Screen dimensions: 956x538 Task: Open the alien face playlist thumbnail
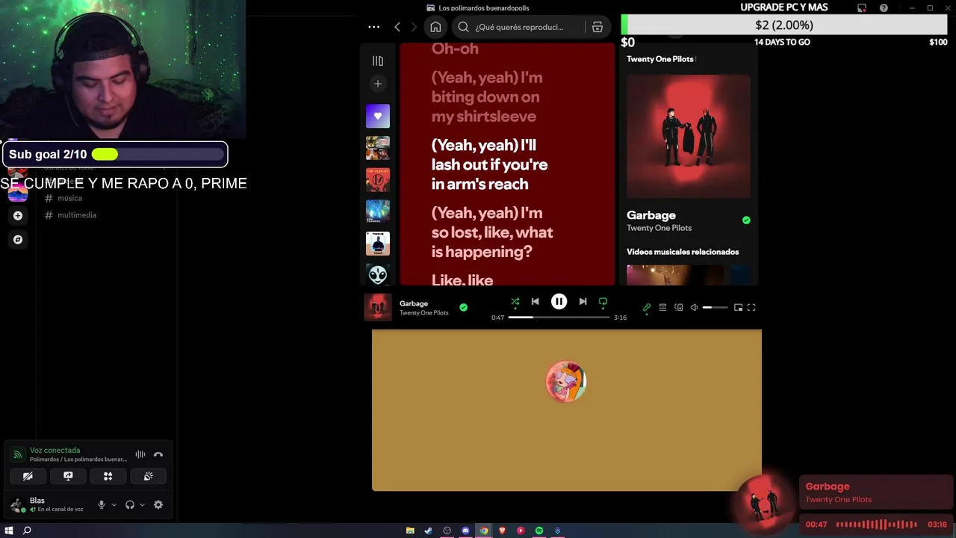click(x=378, y=275)
